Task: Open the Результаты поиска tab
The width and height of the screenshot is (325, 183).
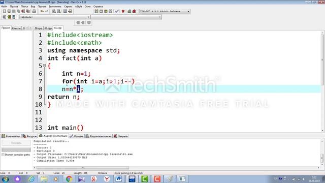Action: (99, 136)
